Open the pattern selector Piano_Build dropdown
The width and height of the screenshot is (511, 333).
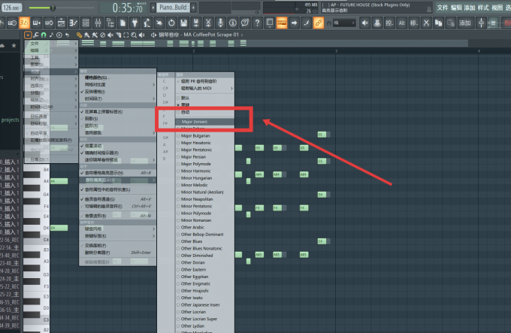(x=173, y=8)
